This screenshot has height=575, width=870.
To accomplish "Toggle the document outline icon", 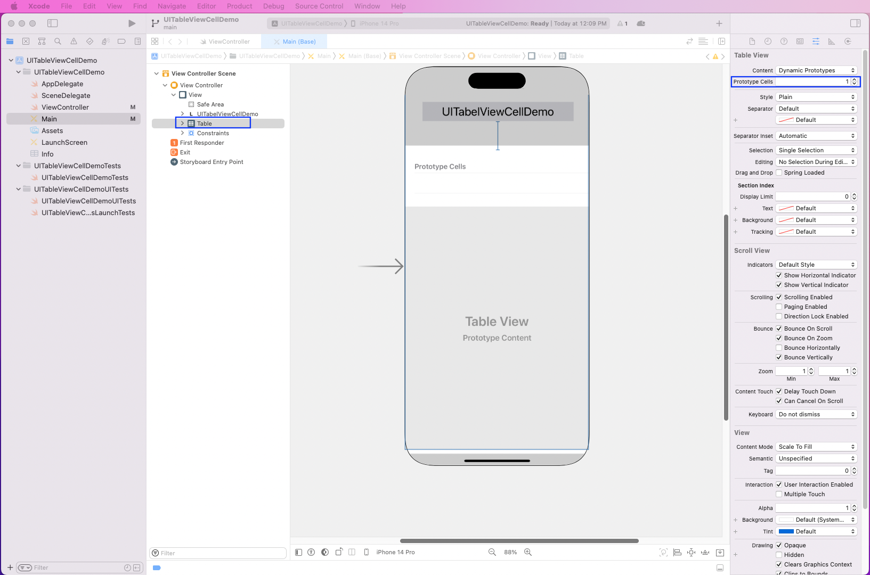I will tap(298, 553).
